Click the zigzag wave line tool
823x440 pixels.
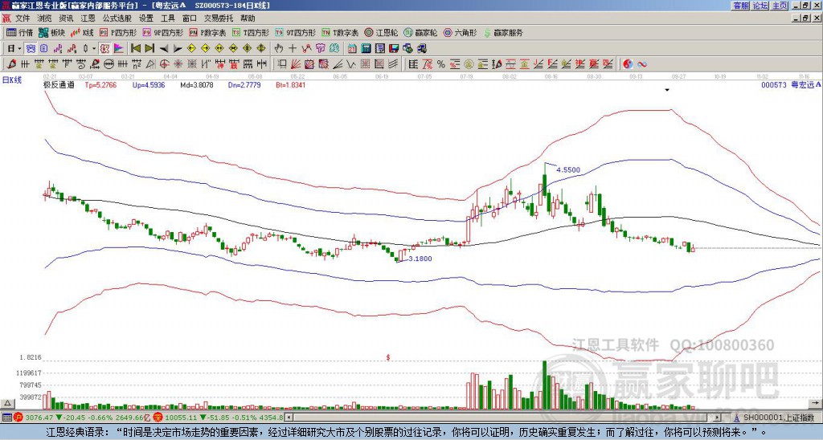click(350, 64)
